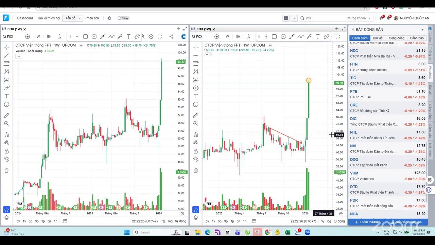435x245 pixels.
Task: Open the Biểu đồ dropdown menu
Action: point(72,18)
